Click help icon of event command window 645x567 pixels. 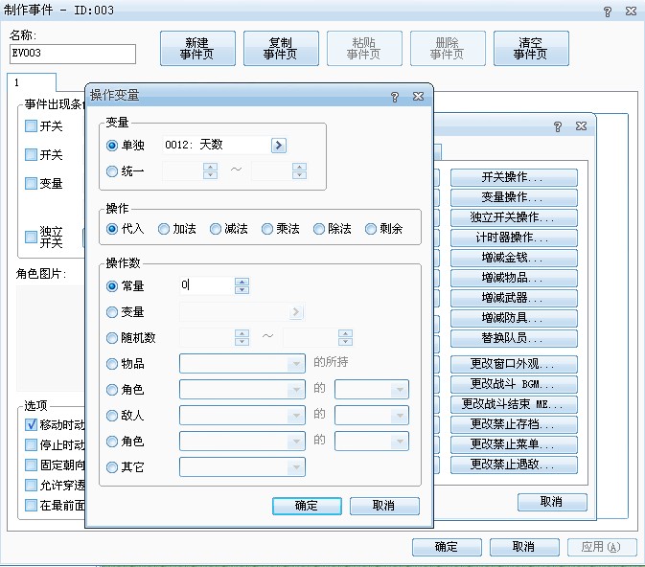(x=558, y=126)
